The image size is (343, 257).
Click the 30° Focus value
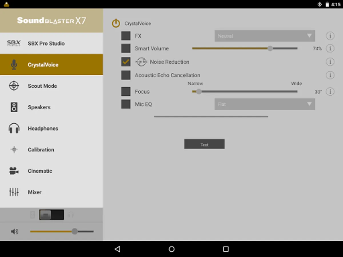[318, 92]
